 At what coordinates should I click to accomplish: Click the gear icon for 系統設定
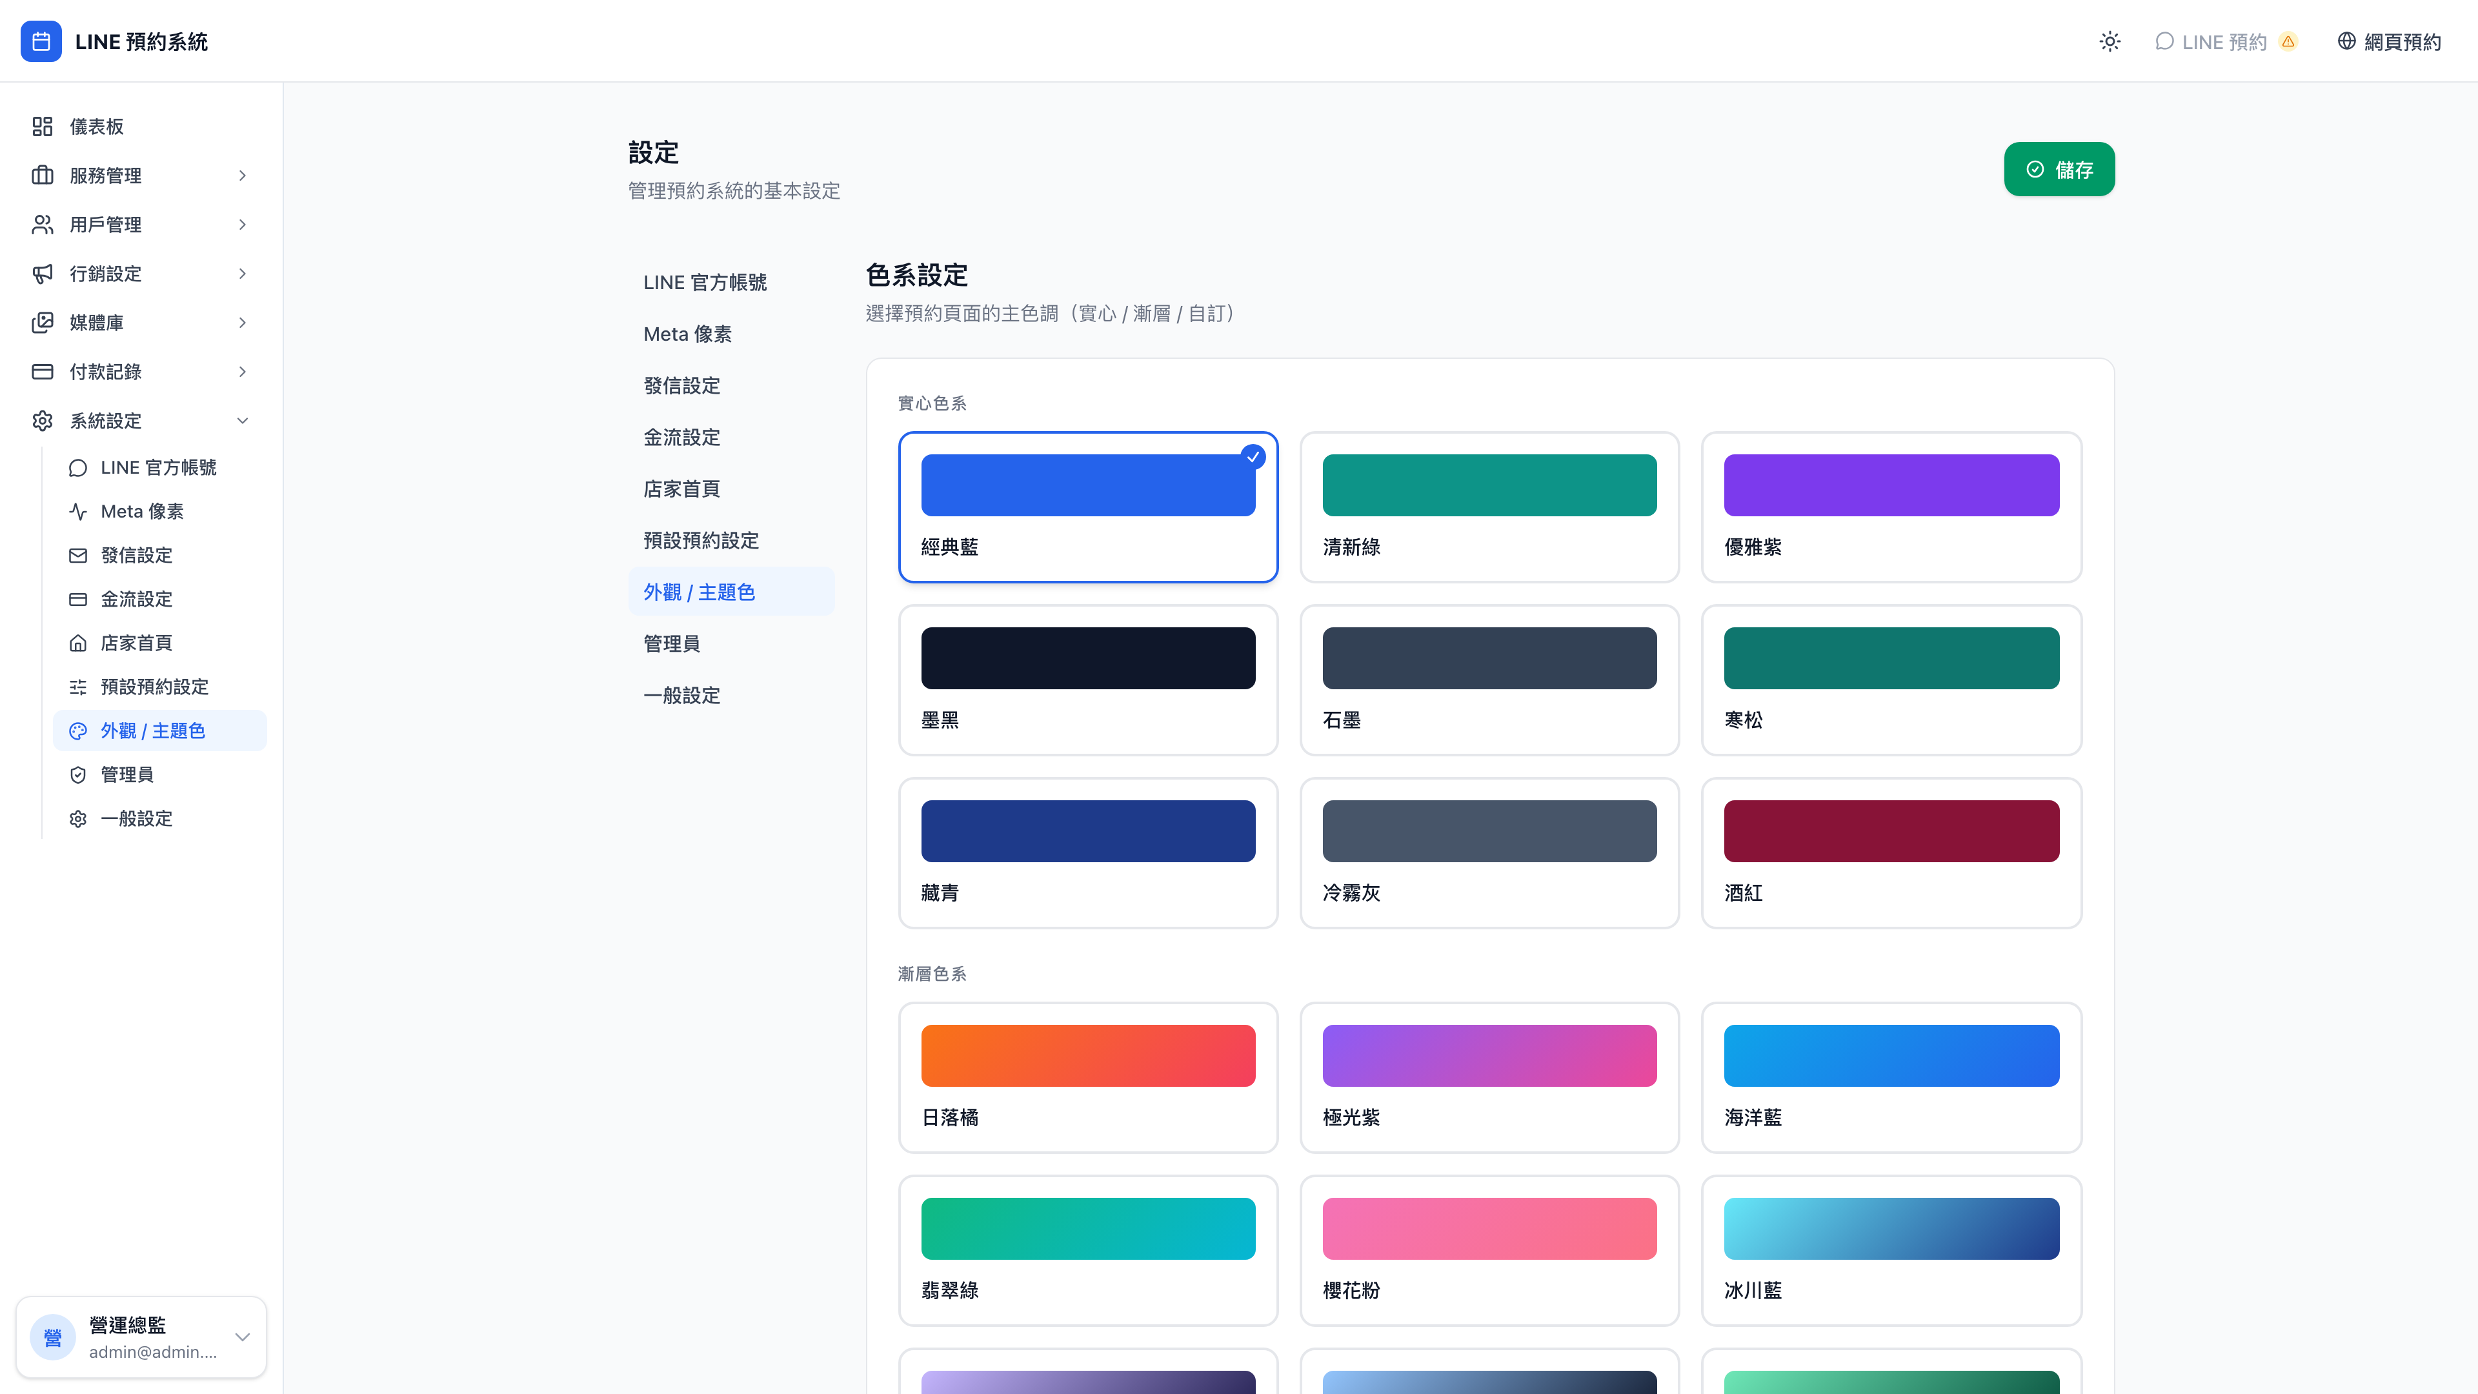43,420
